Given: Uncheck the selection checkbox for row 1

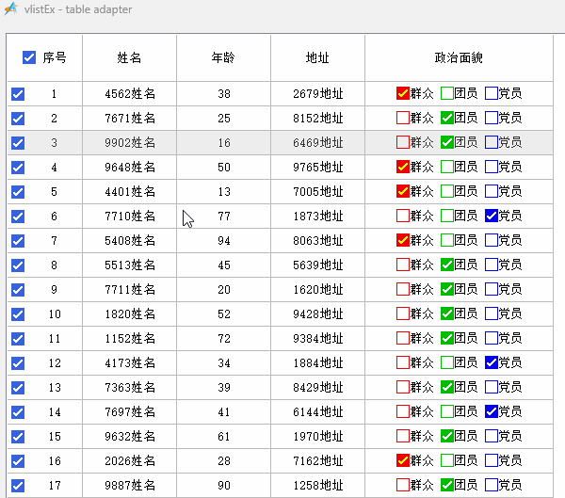Looking at the screenshot, I should 18,94.
